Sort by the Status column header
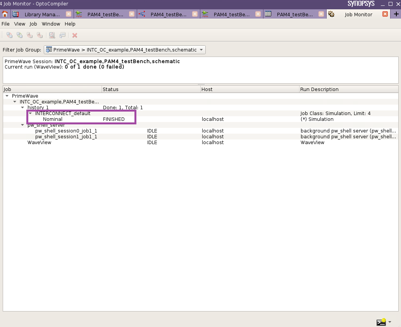The width and height of the screenshot is (401, 327). click(151, 89)
